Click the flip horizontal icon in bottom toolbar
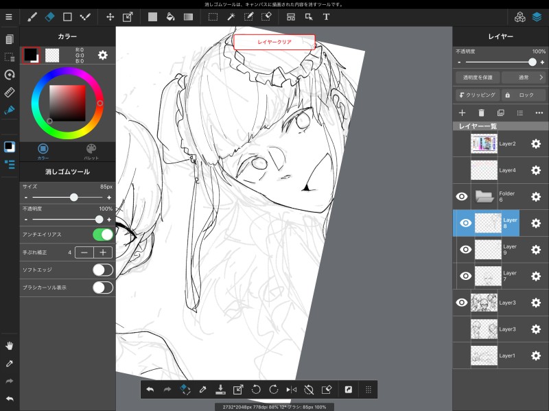This screenshot has width=549, height=411. [291, 389]
